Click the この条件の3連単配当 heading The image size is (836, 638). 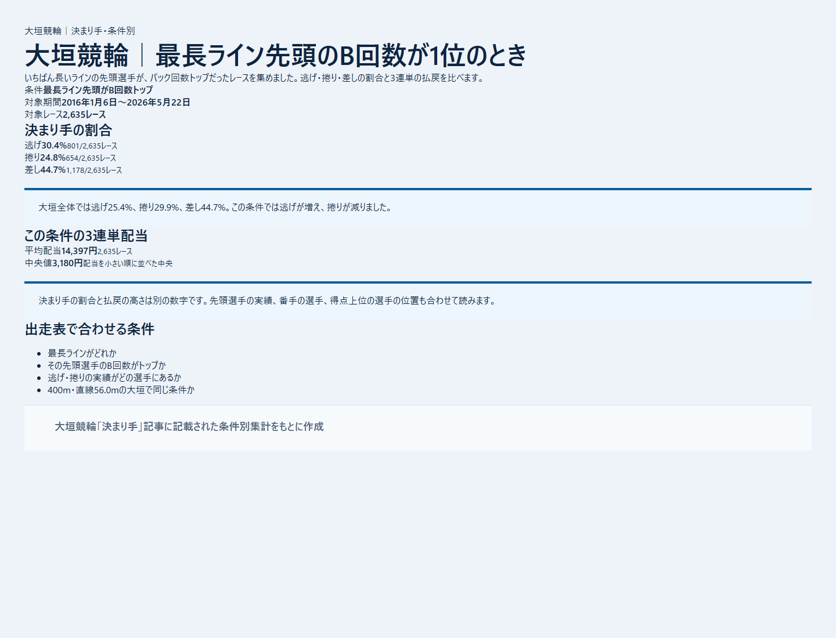(x=86, y=235)
